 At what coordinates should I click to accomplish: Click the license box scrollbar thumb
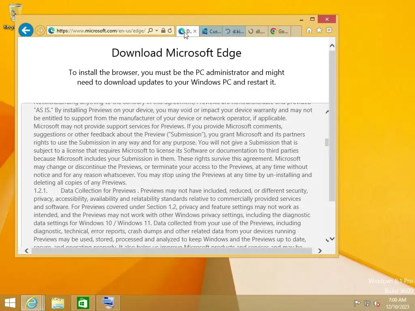[327, 142]
